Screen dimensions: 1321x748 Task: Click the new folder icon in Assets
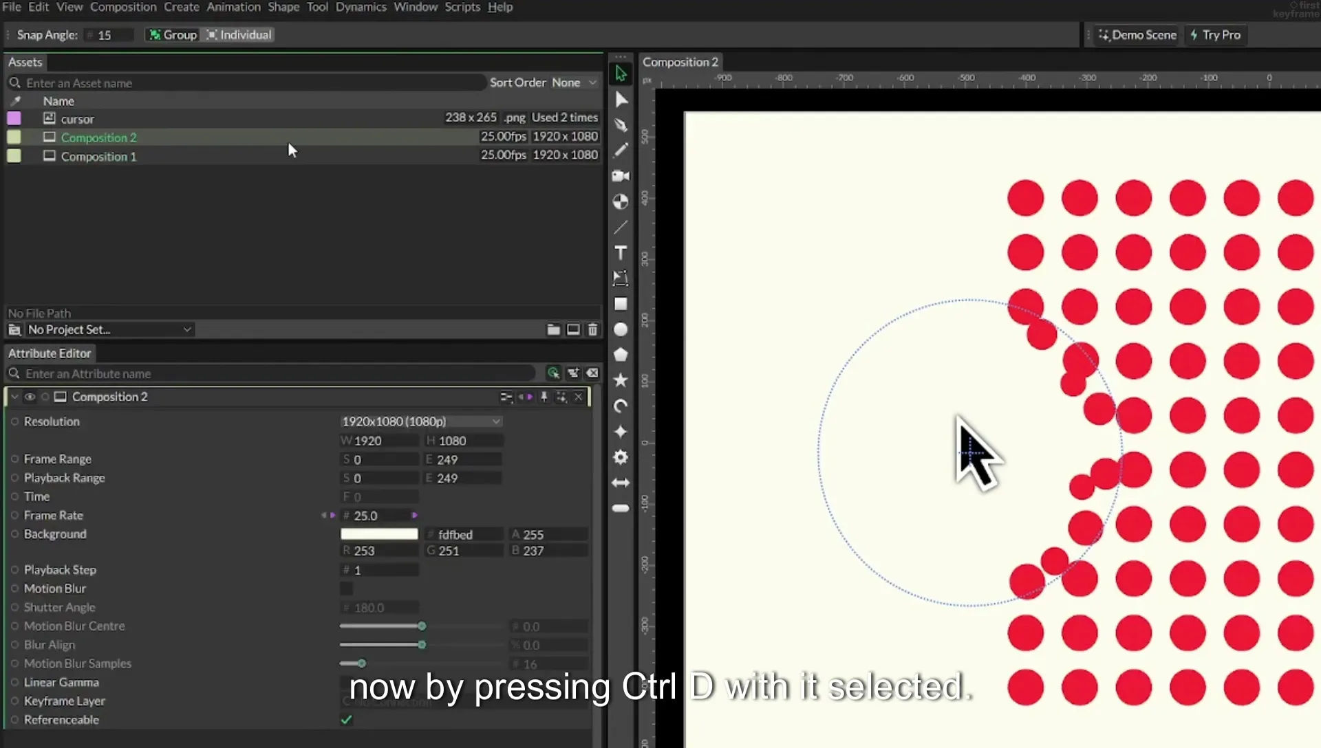[553, 330]
